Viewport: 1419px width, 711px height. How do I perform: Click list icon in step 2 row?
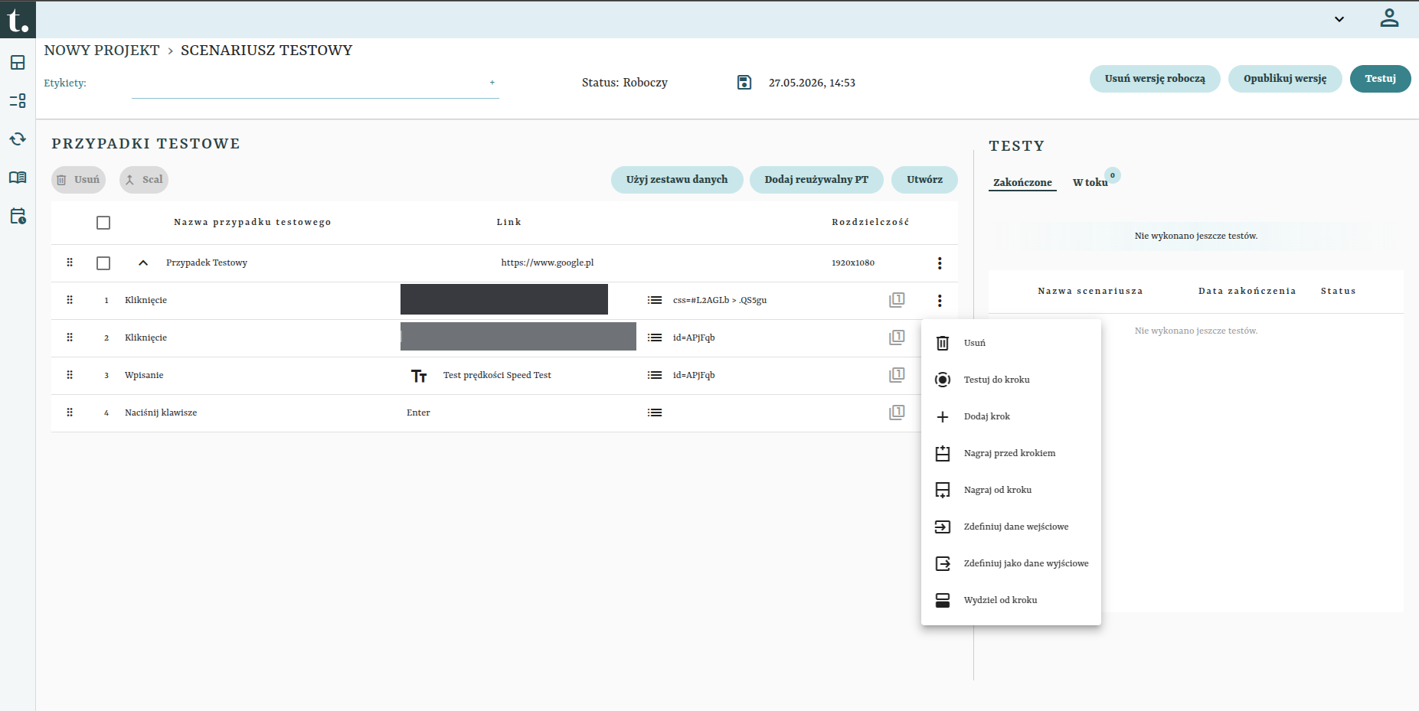tap(655, 338)
